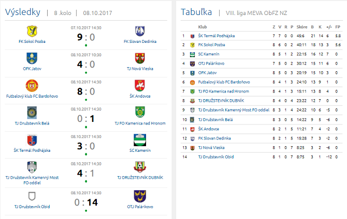Viewport: 347px width, 219px height.
Task: Click the TJ Družstevník Obid shield placeholder
Action: point(32,195)
